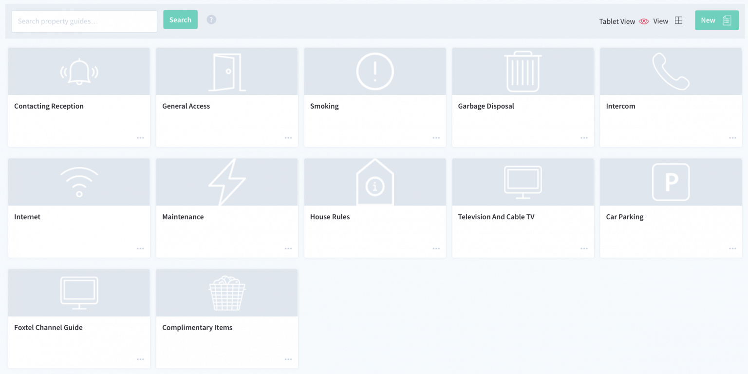
Task: Toggle Tablet View with the eye icon
Action: 644,21
